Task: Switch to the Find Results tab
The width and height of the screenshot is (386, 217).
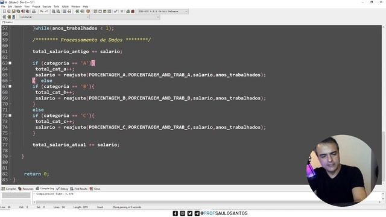Action: pos(78,189)
